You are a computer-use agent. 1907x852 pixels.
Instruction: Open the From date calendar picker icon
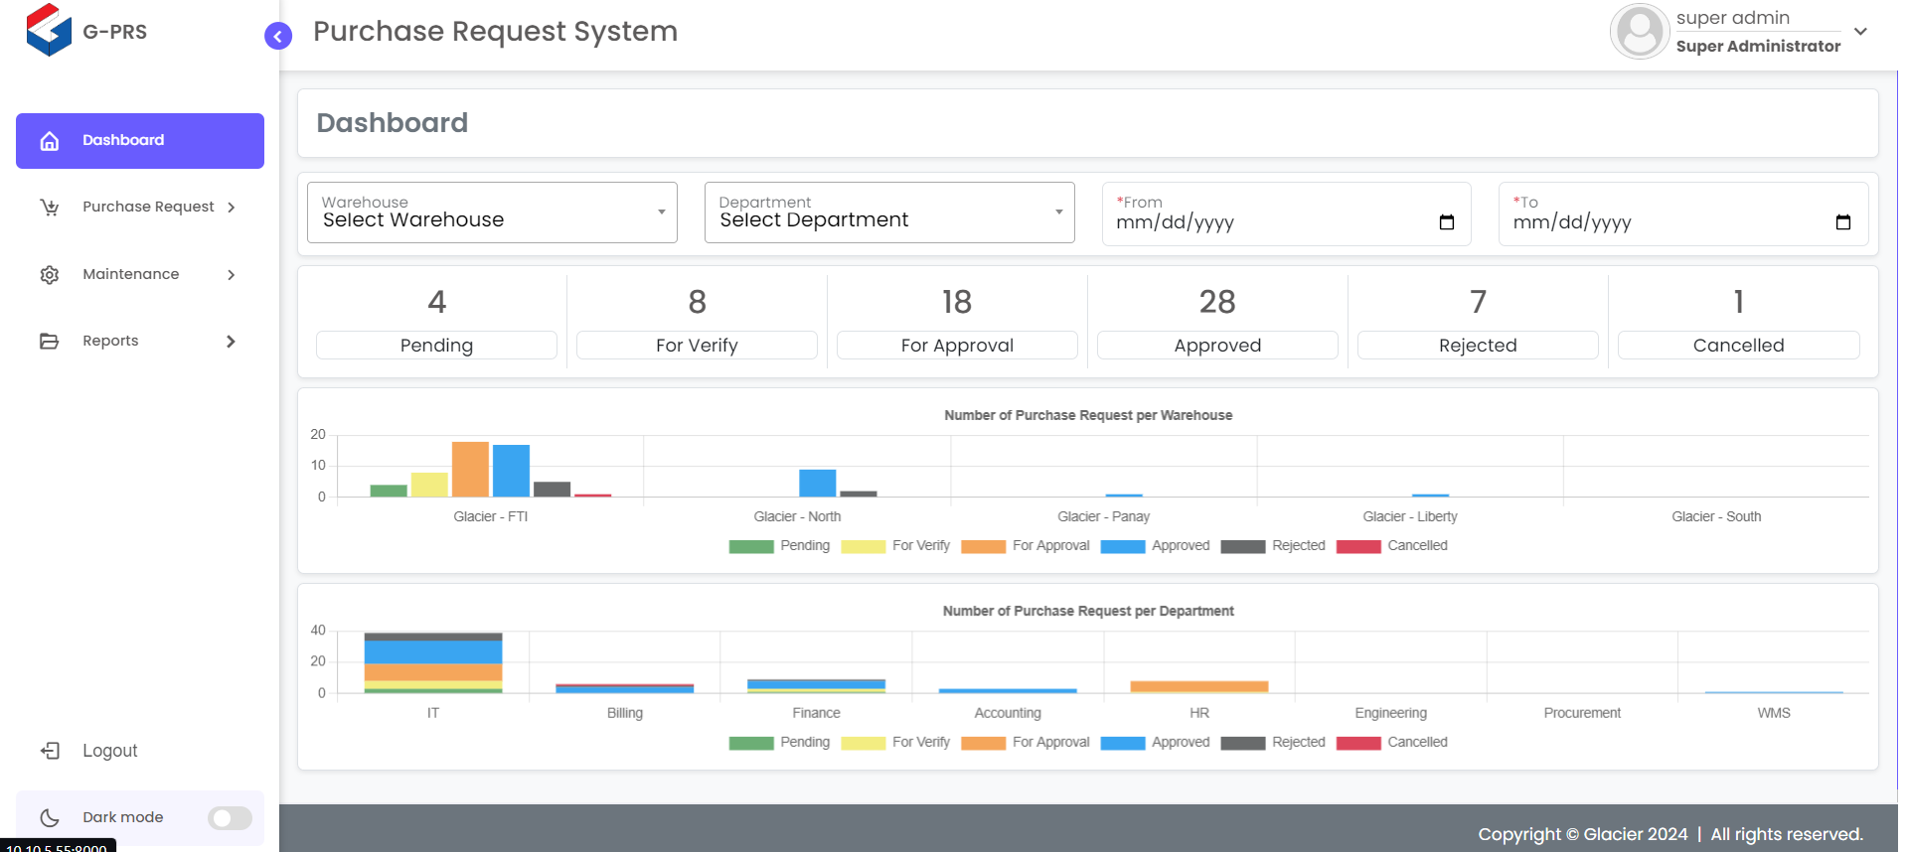1447,222
